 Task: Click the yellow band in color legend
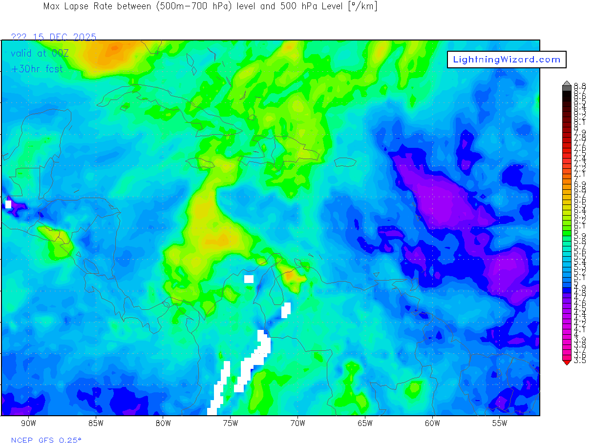point(567,211)
